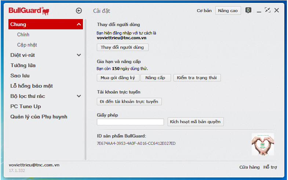Click the Nâng cấp button
Viewport: 288px width, 180px height.
coord(156,78)
